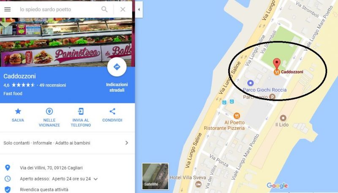Click Rivendica questa attività link

point(44,190)
